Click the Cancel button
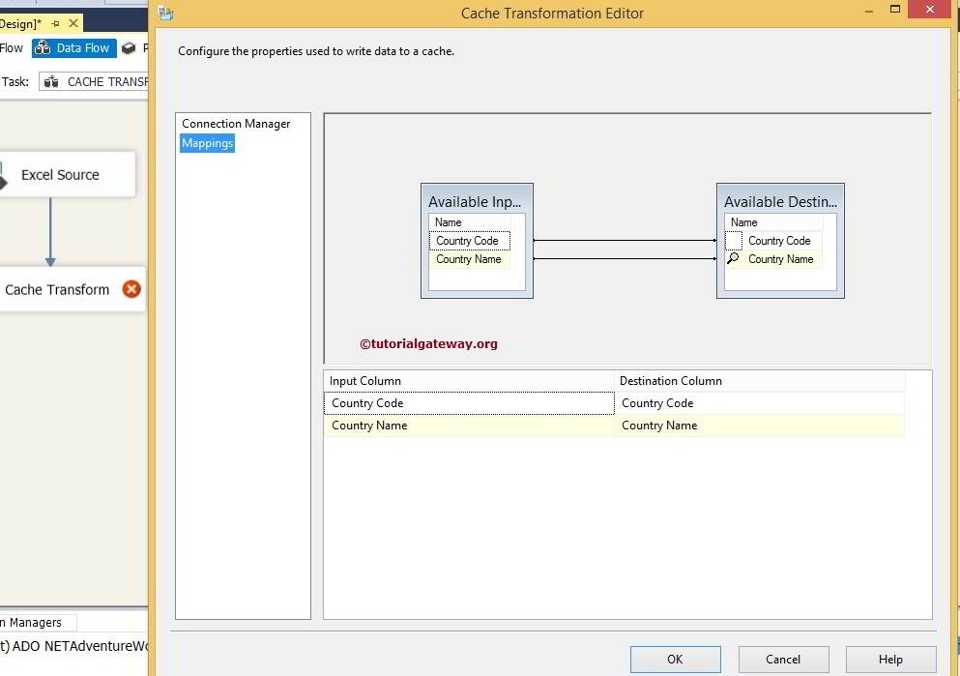960x676 pixels. coord(783,660)
